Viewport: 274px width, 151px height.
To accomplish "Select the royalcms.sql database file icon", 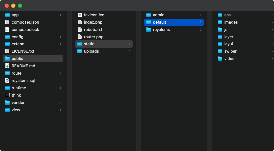I will point(7,81).
